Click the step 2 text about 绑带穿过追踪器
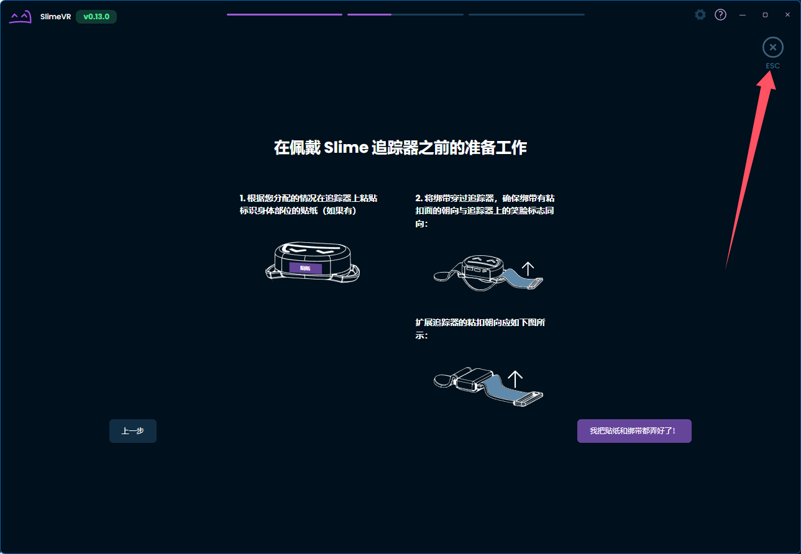Image resolution: width=801 pixels, height=554 pixels. click(x=485, y=211)
